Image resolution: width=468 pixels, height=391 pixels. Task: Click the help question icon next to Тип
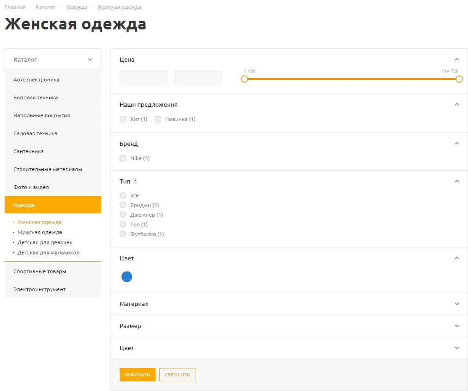(135, 182)
